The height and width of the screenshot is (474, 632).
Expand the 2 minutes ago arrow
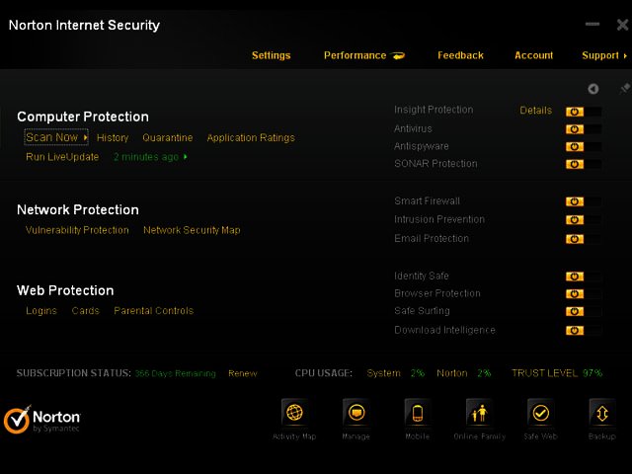click(186, 157)
